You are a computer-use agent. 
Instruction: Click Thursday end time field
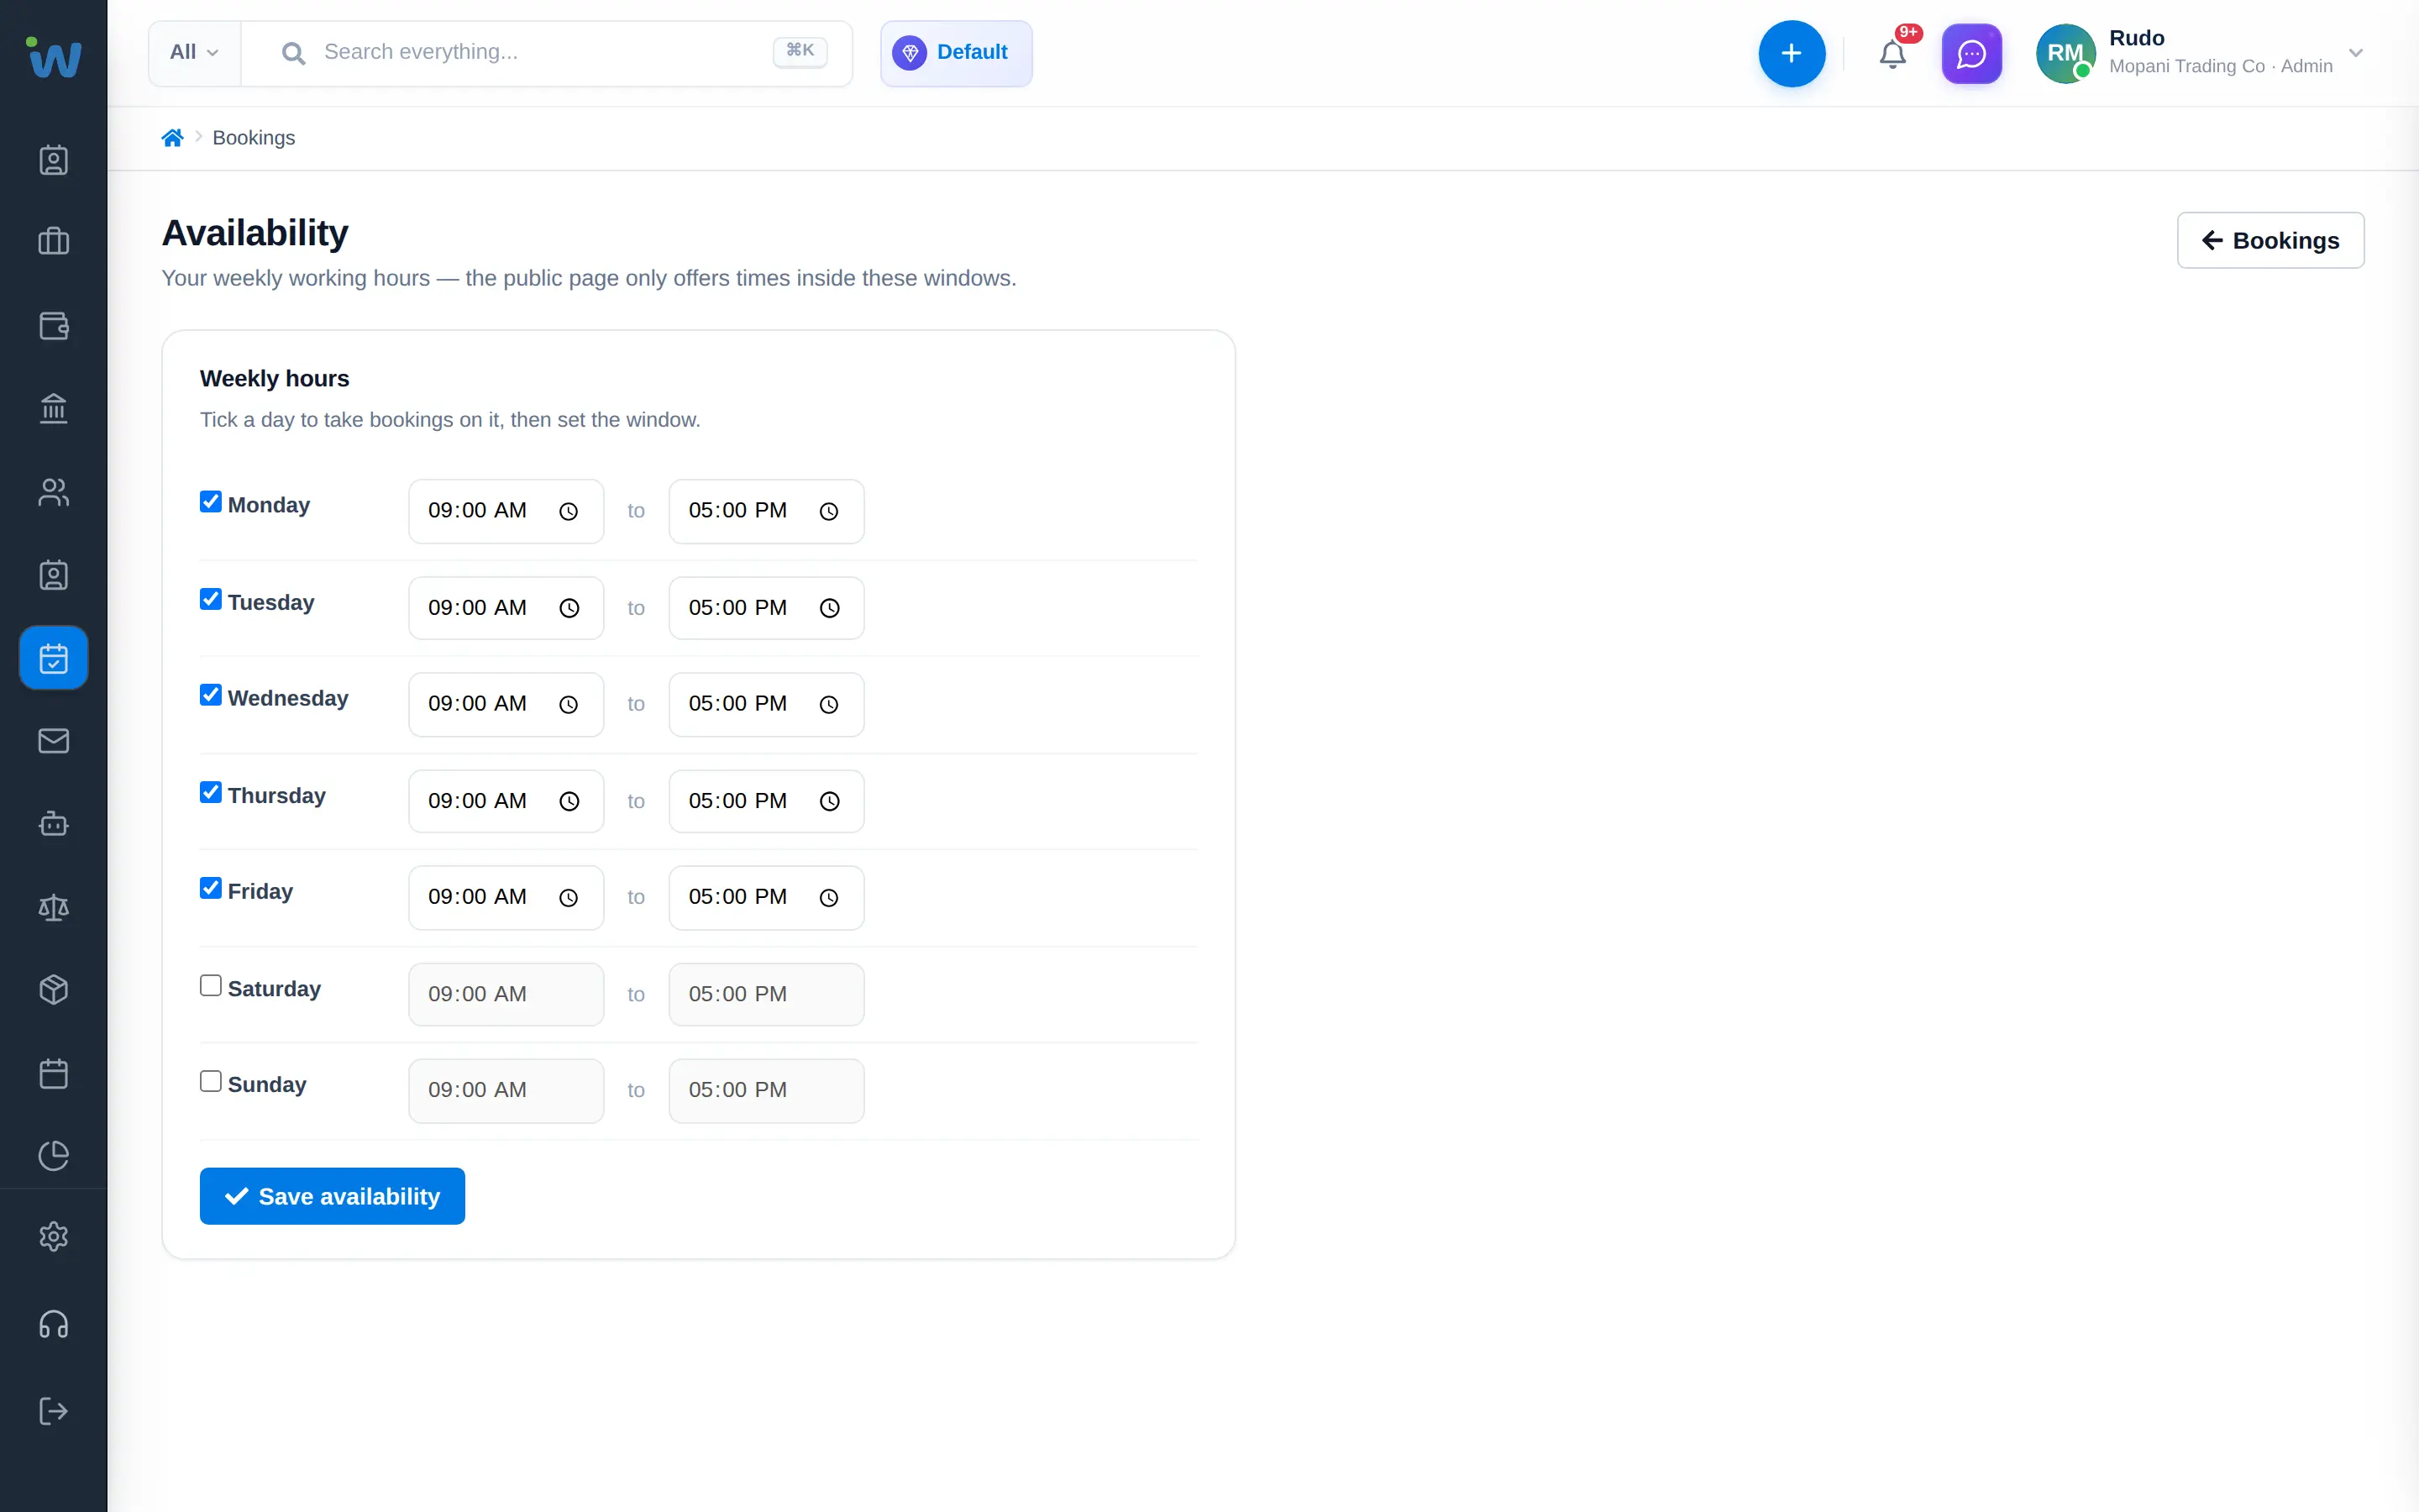[x=767, y=801]
